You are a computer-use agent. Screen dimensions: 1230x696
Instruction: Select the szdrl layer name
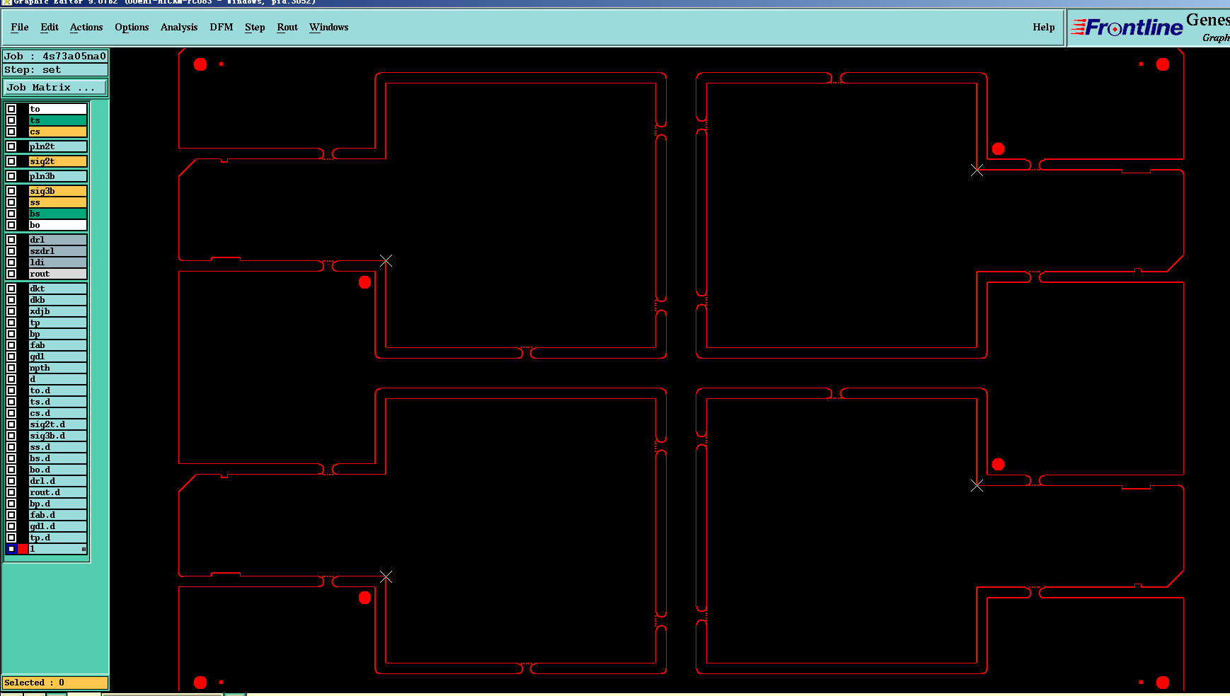point(57,251)
